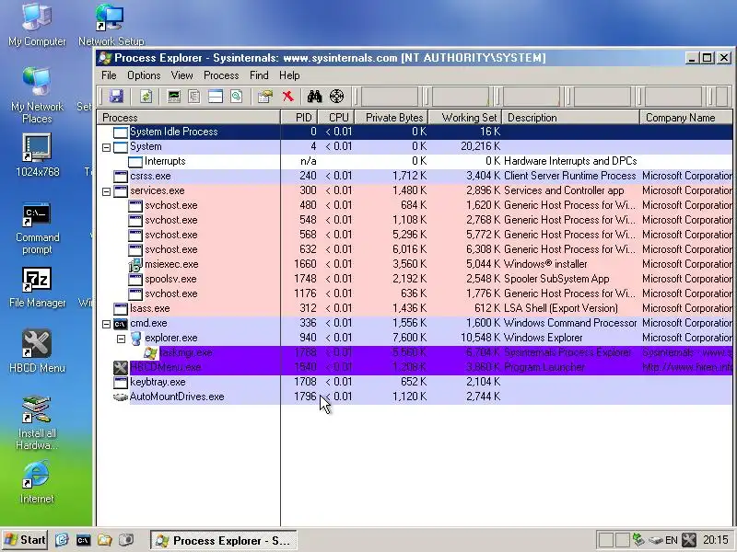Select svchost.exe with PID 480
Viewport: 737px width, 552px height.
[x=415, y=205]
